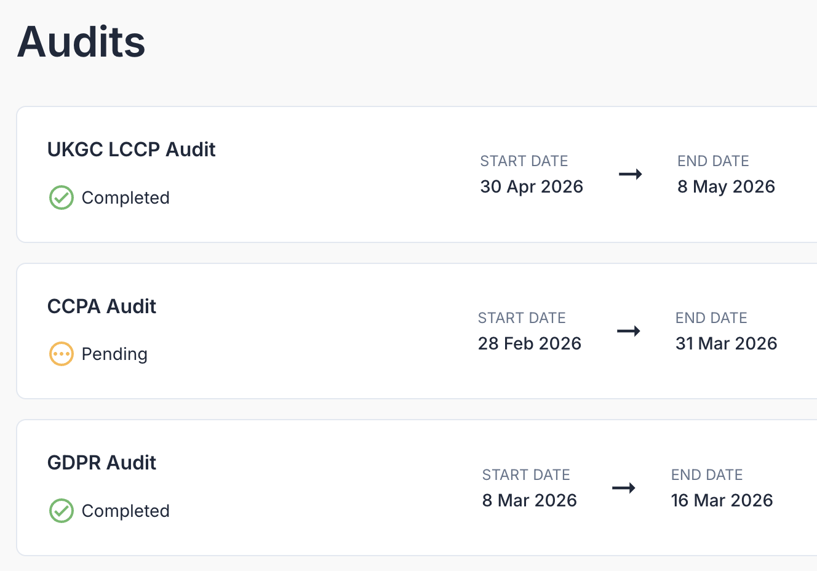Click end date 31 Mar 2026
Image resolution: width=817 pixels, height=571 pixels.
(x=727, y=343)
